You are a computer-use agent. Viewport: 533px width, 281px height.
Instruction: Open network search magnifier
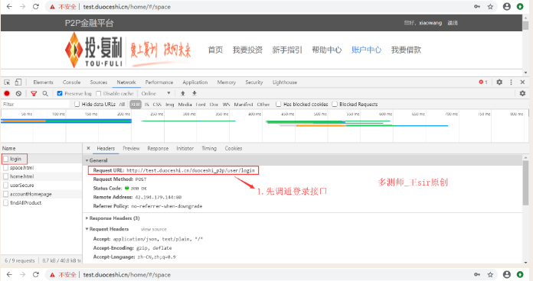coord(45,93)
